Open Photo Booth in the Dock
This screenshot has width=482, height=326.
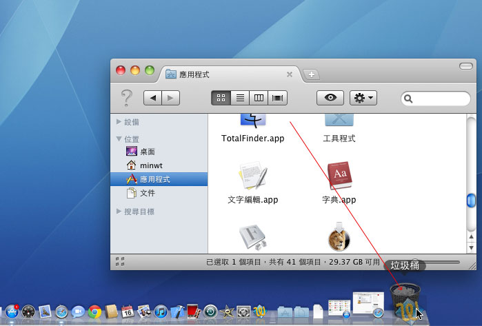click(x=194, y=311)
